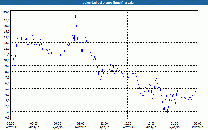Viewport: 208px width, 130px height.
Task: Click the 16,0 y-axis value
Action: [7, 25]
